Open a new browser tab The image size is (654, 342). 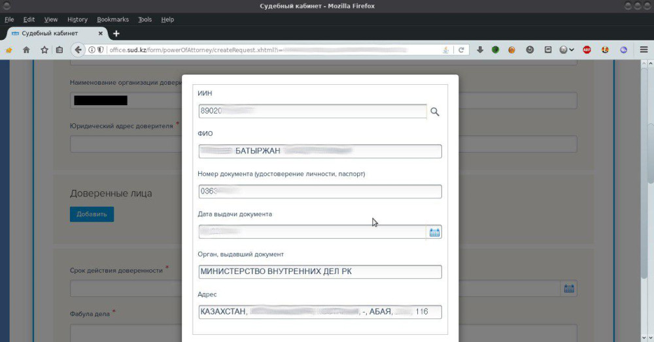pos(116,33)
